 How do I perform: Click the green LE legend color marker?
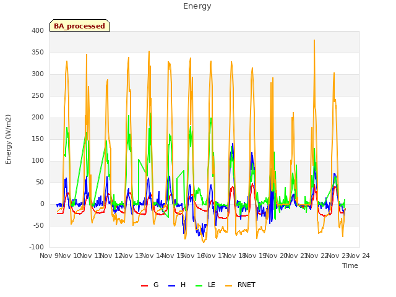(x=199, y=286)
